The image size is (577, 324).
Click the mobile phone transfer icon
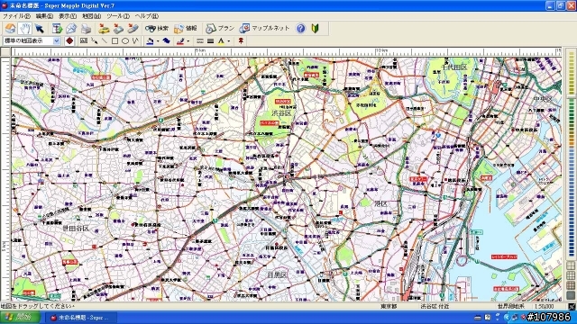(x=133, y=28)
